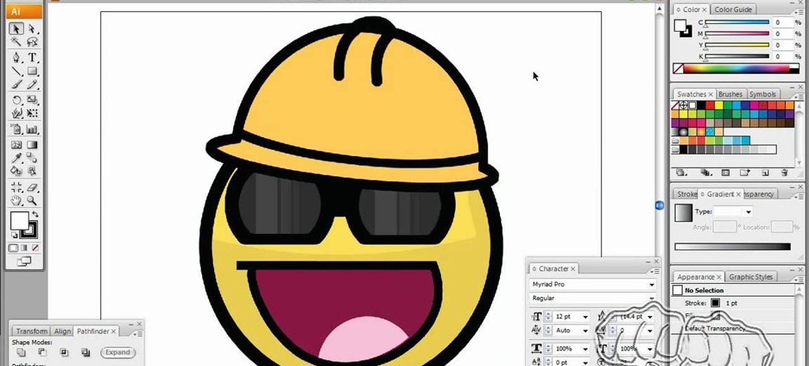Open Swatch Libraries menu icon
The image size is (809, 366).
click(681, 172)
